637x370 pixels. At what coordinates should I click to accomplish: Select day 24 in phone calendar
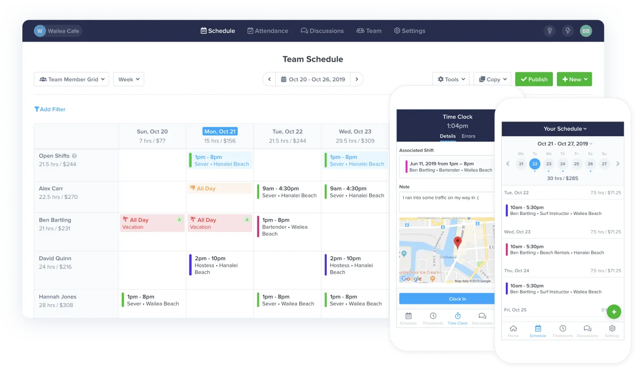coord(563,164)
